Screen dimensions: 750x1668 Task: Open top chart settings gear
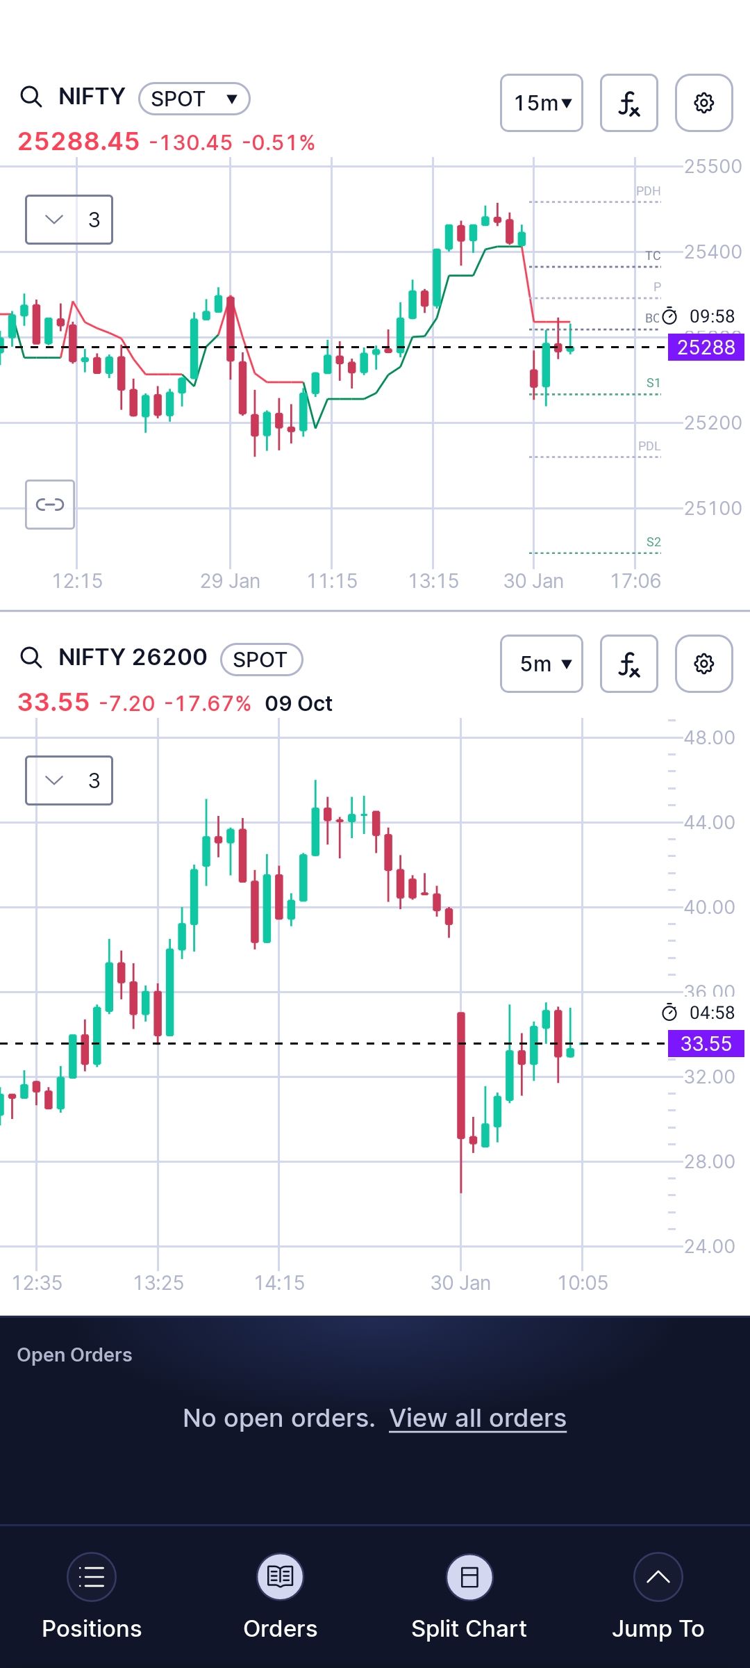coord(703,103)
